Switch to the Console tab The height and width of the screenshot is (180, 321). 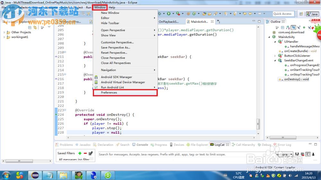142,145
